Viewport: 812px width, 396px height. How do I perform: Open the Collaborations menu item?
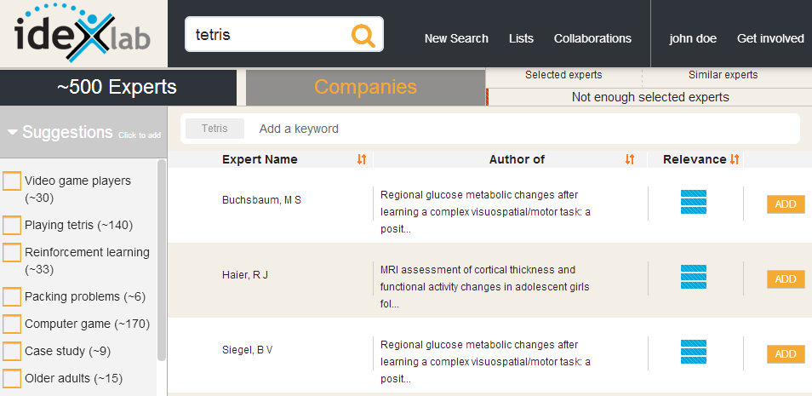[592, 38]
